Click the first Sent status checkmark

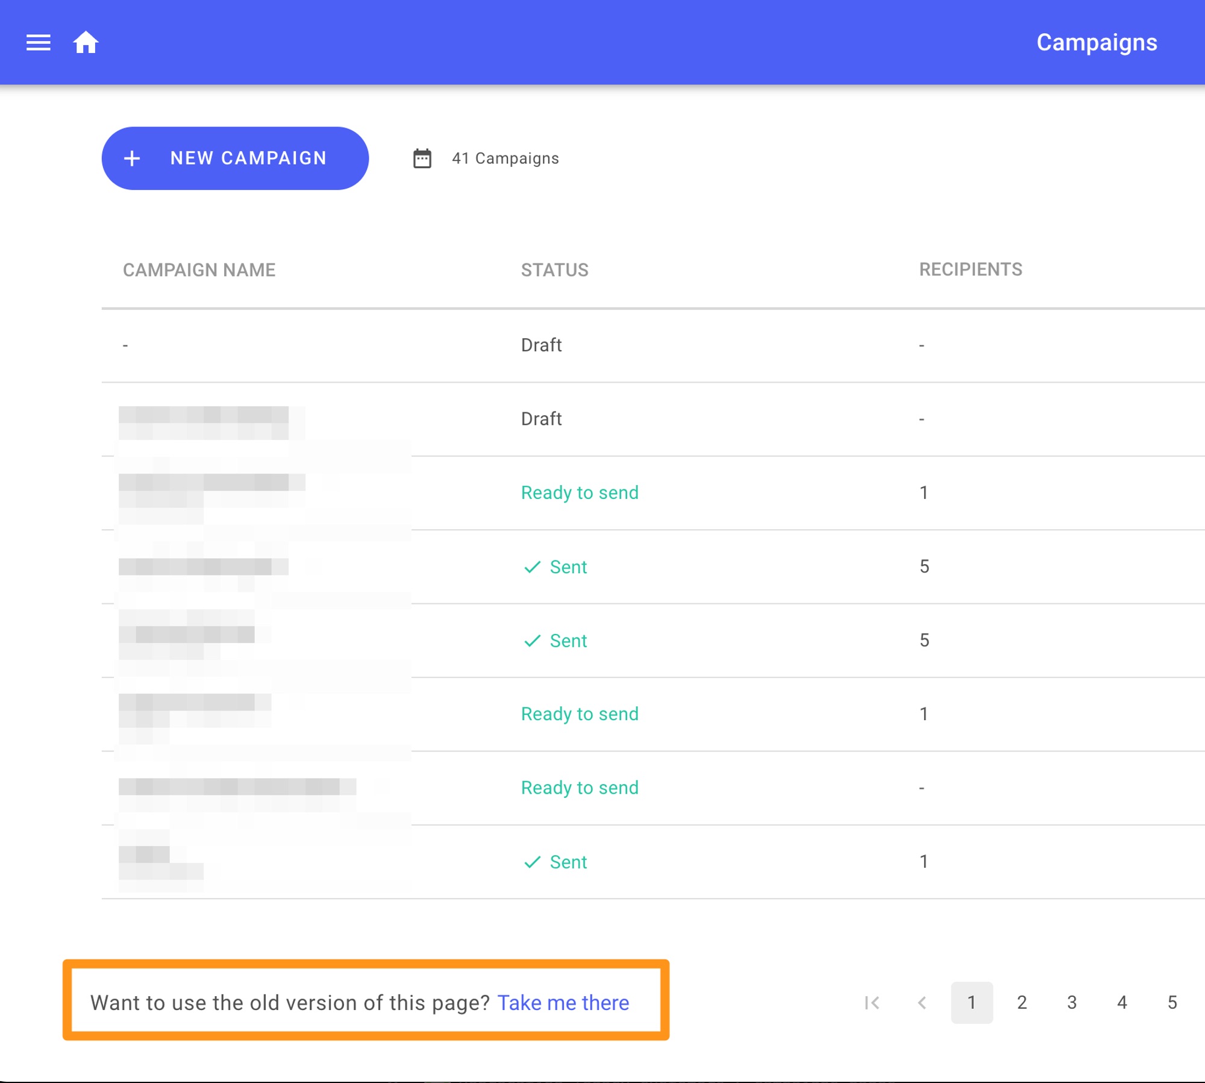(532, 567)
